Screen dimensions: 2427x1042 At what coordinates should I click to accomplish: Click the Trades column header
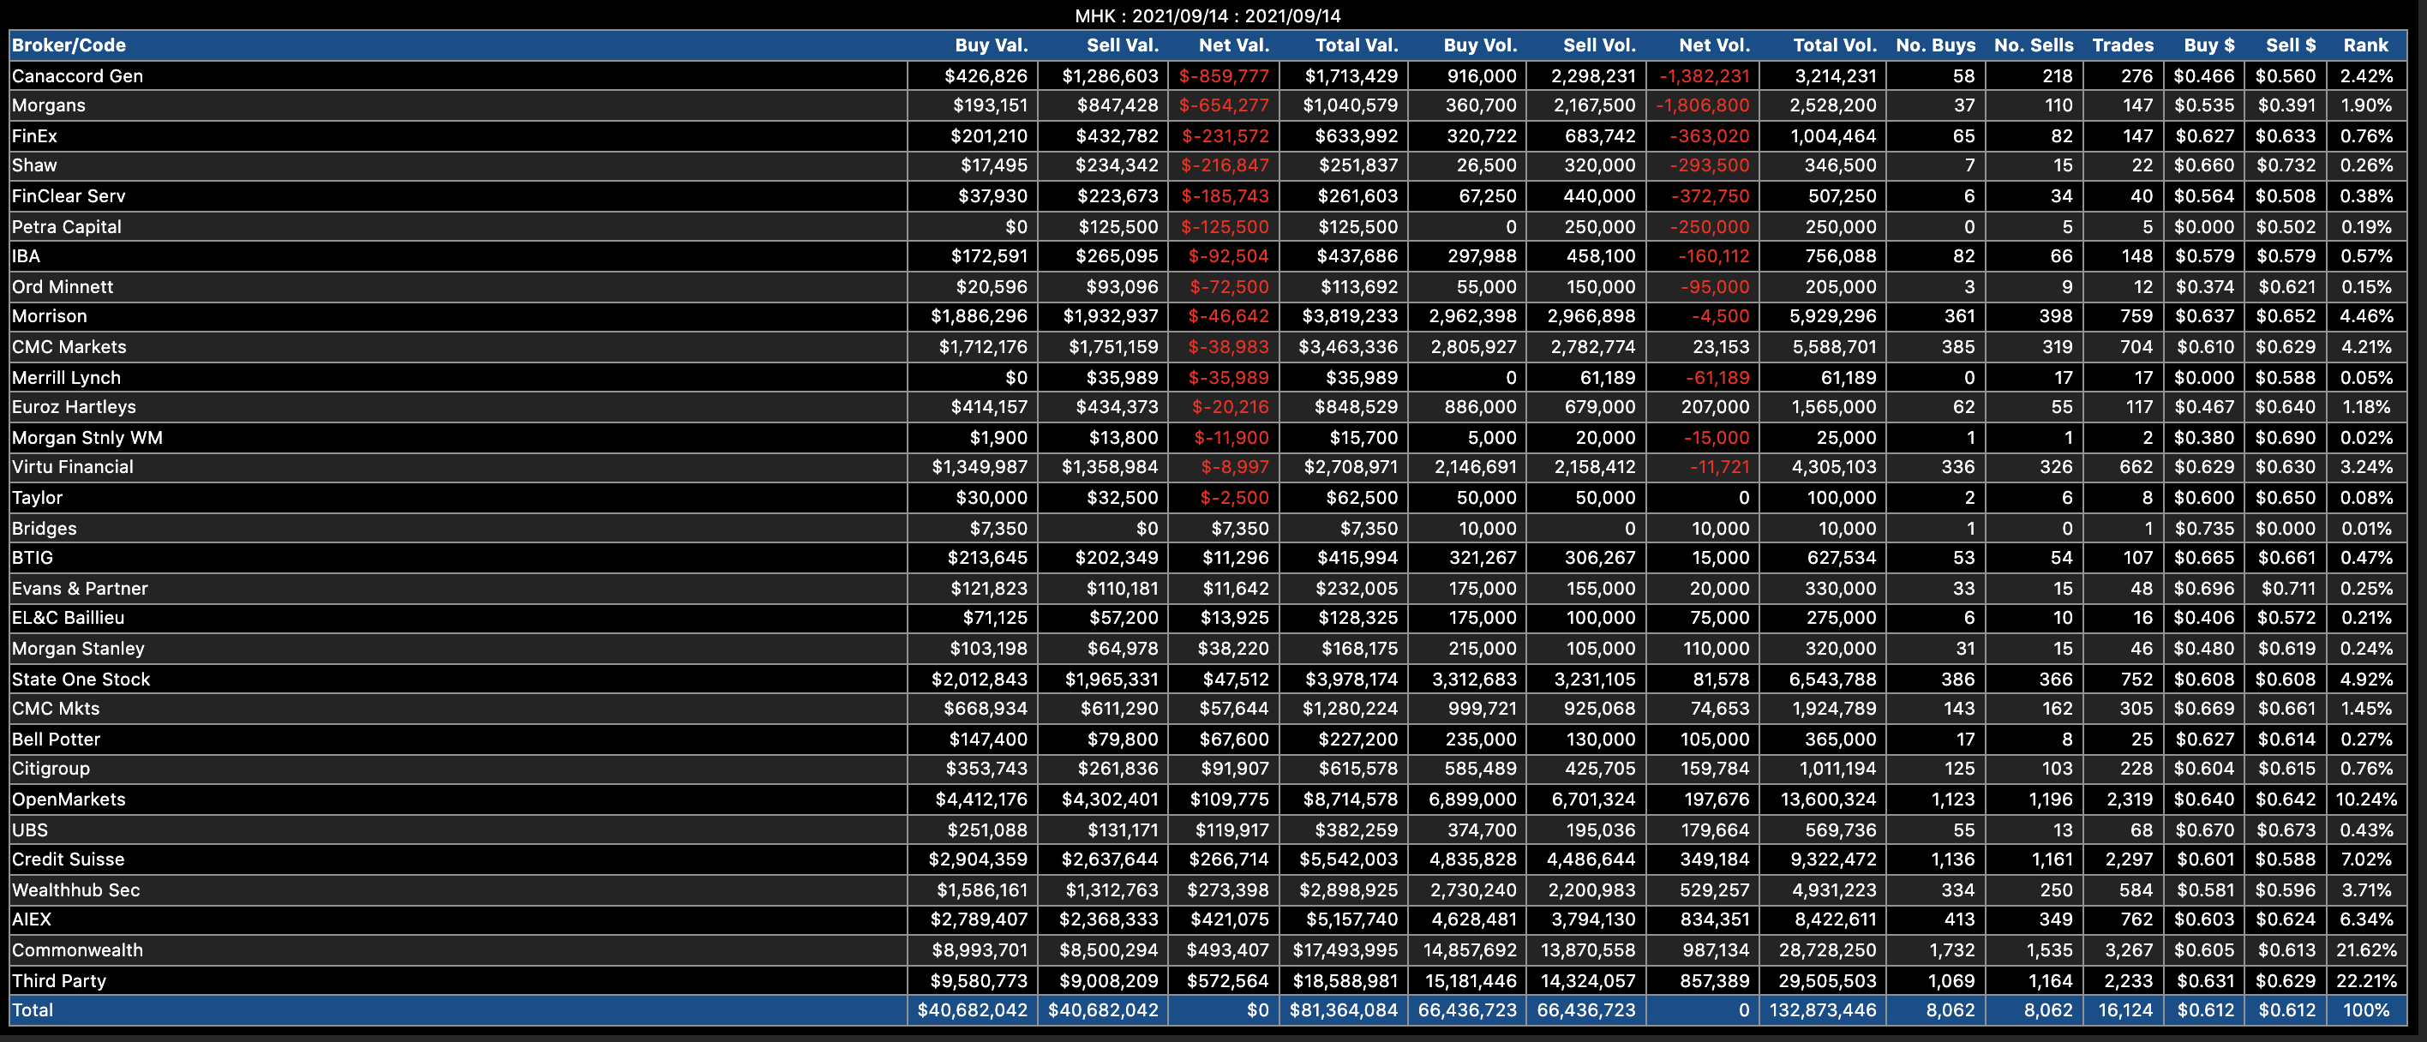(2123, 45)
